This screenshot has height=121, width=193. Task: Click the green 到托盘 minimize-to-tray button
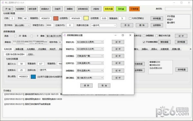point(121,9)
